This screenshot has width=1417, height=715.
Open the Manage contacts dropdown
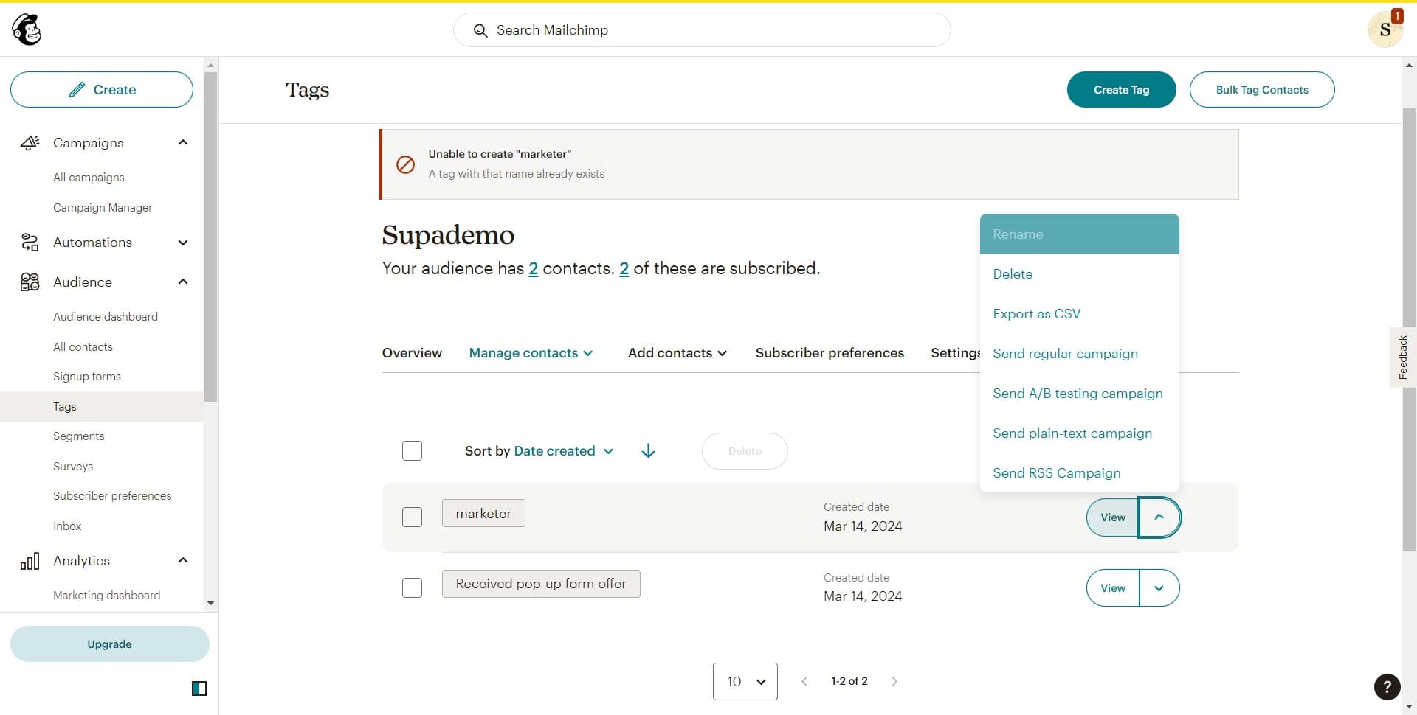(531, 353)
